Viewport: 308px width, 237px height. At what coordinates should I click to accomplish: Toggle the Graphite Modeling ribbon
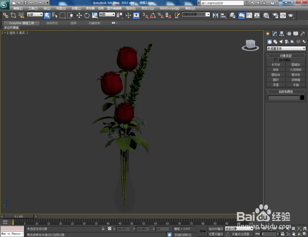point(241,15)
